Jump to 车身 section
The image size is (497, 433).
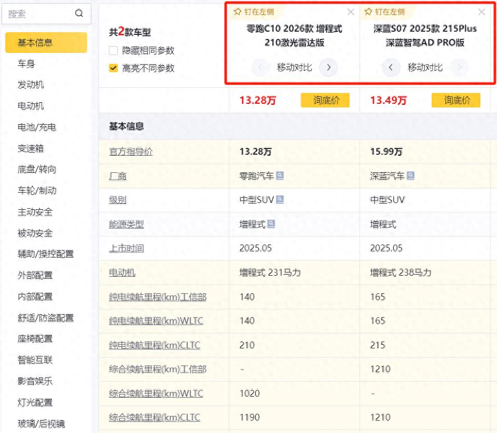point(26,64)
